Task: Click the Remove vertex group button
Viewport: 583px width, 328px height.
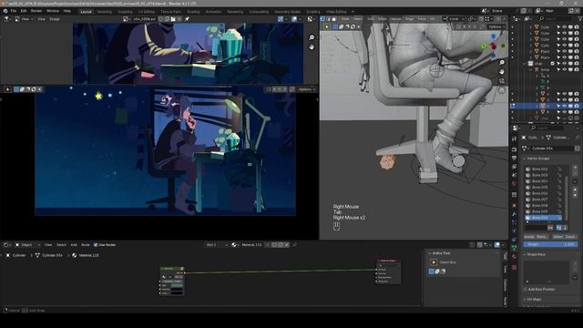Action: click(x=542, y=237)
